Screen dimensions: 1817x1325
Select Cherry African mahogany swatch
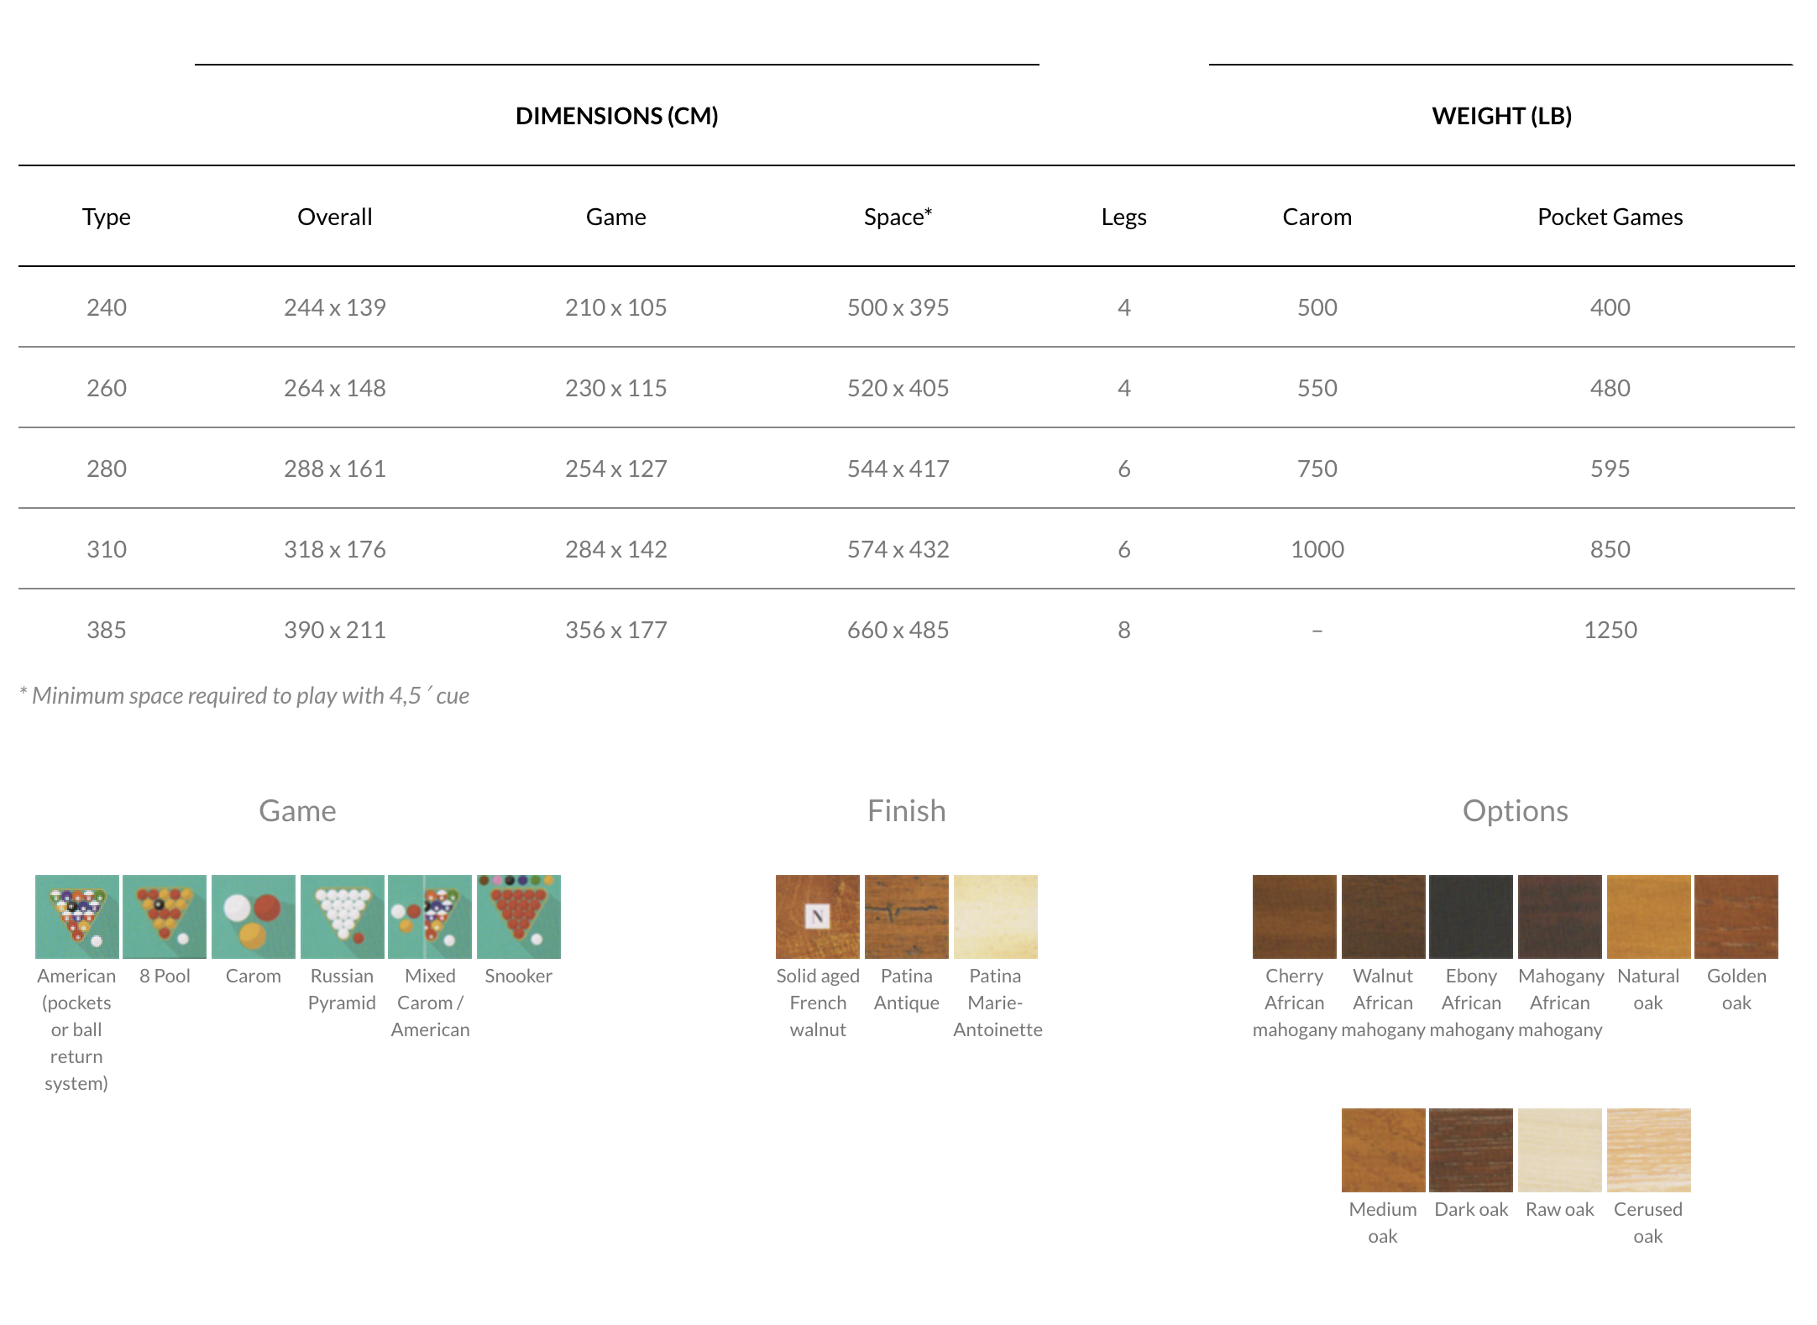[1294, 916]
